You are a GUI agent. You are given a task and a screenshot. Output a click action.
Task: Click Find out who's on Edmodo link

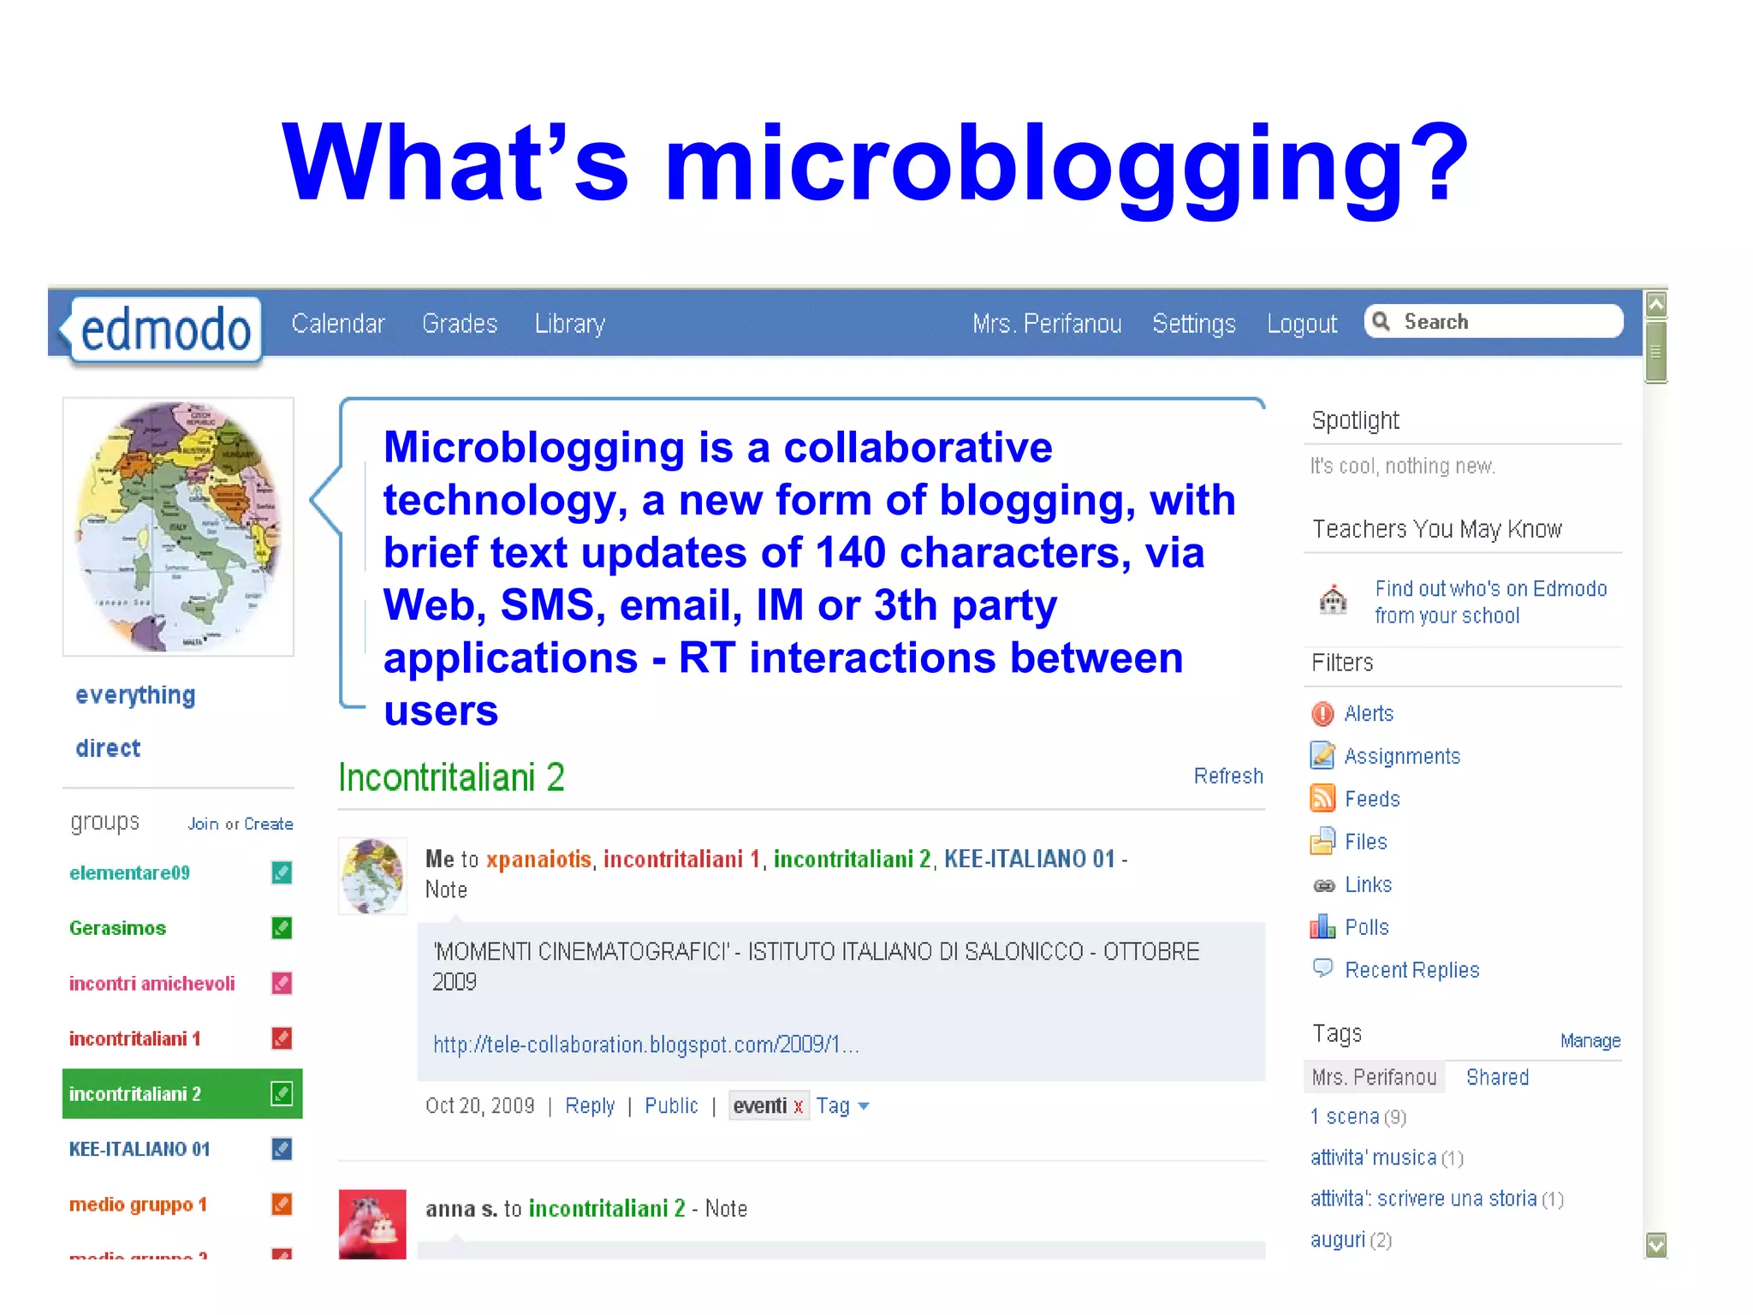[x=1491, y=602]
